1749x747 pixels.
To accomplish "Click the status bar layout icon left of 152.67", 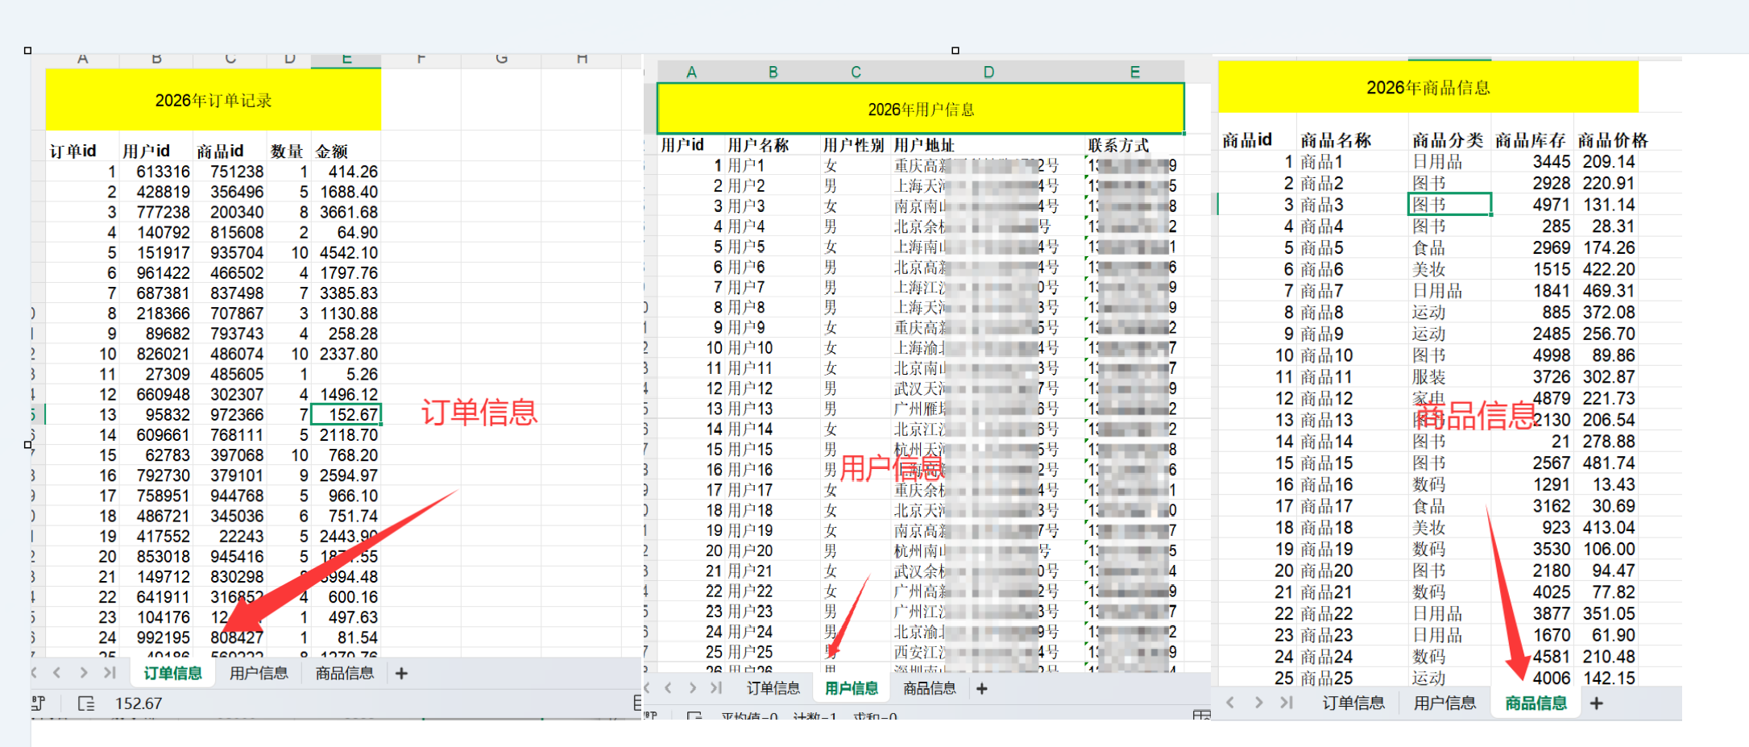I will tap(86, 703).
